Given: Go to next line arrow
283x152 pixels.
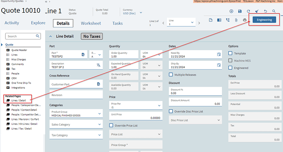Looking at the screenshot, I should [199, 23].
